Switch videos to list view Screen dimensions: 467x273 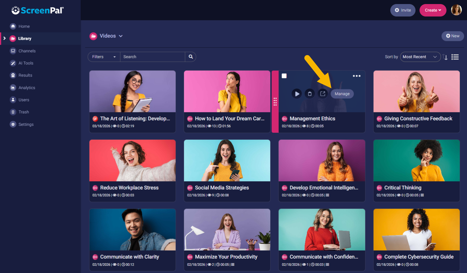[455, 57]
